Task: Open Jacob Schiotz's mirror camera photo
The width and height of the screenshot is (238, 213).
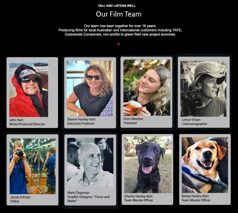Action: (x=32, y=166)
